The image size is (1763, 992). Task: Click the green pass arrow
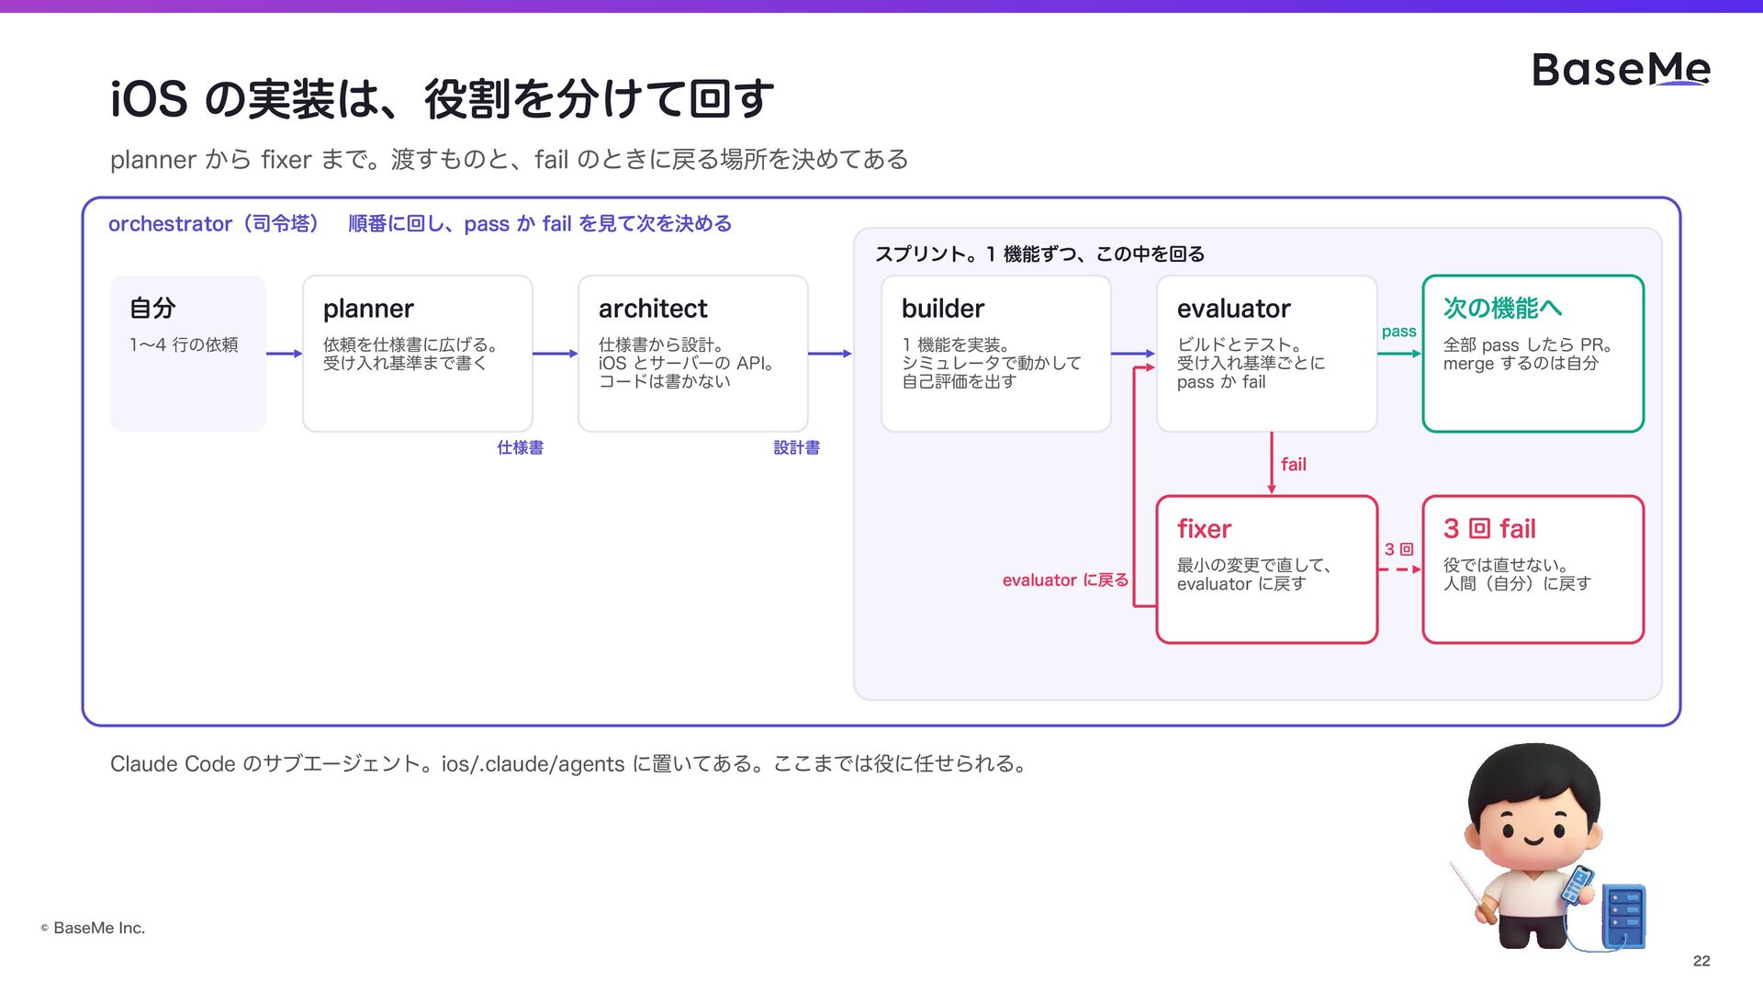pos(1399,354)
